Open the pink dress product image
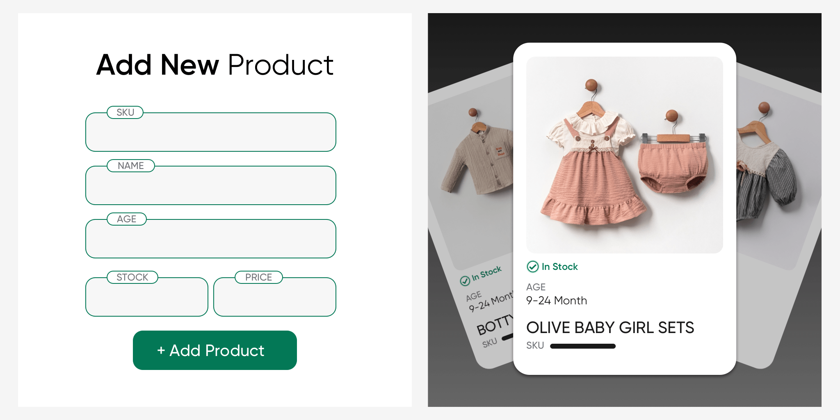The width and height of the screenshot is (840, 420). click(625, 155)
